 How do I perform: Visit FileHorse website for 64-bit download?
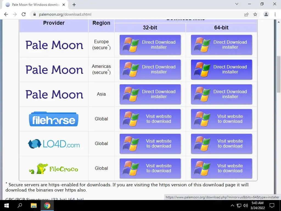coord(221,119)
